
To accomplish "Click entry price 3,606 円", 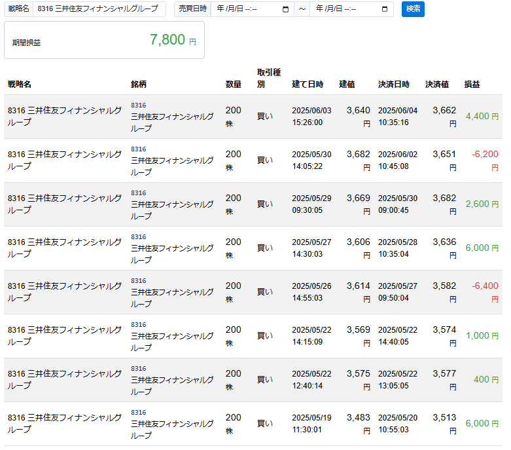I will click(x=358, y=248).
